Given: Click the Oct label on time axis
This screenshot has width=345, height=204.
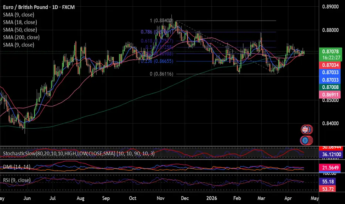Looking at the screenshot, I should (133, 198).
